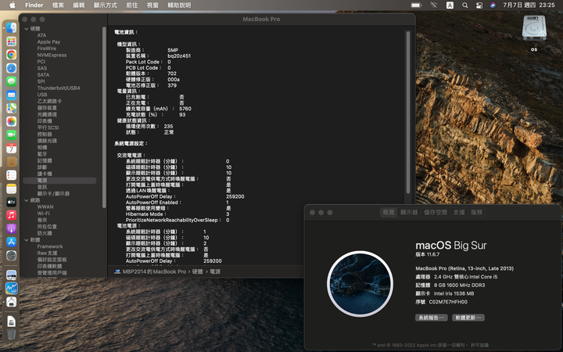Click the input source 'A' menu bar icon

pyautogui.click(x=450, y=5)
